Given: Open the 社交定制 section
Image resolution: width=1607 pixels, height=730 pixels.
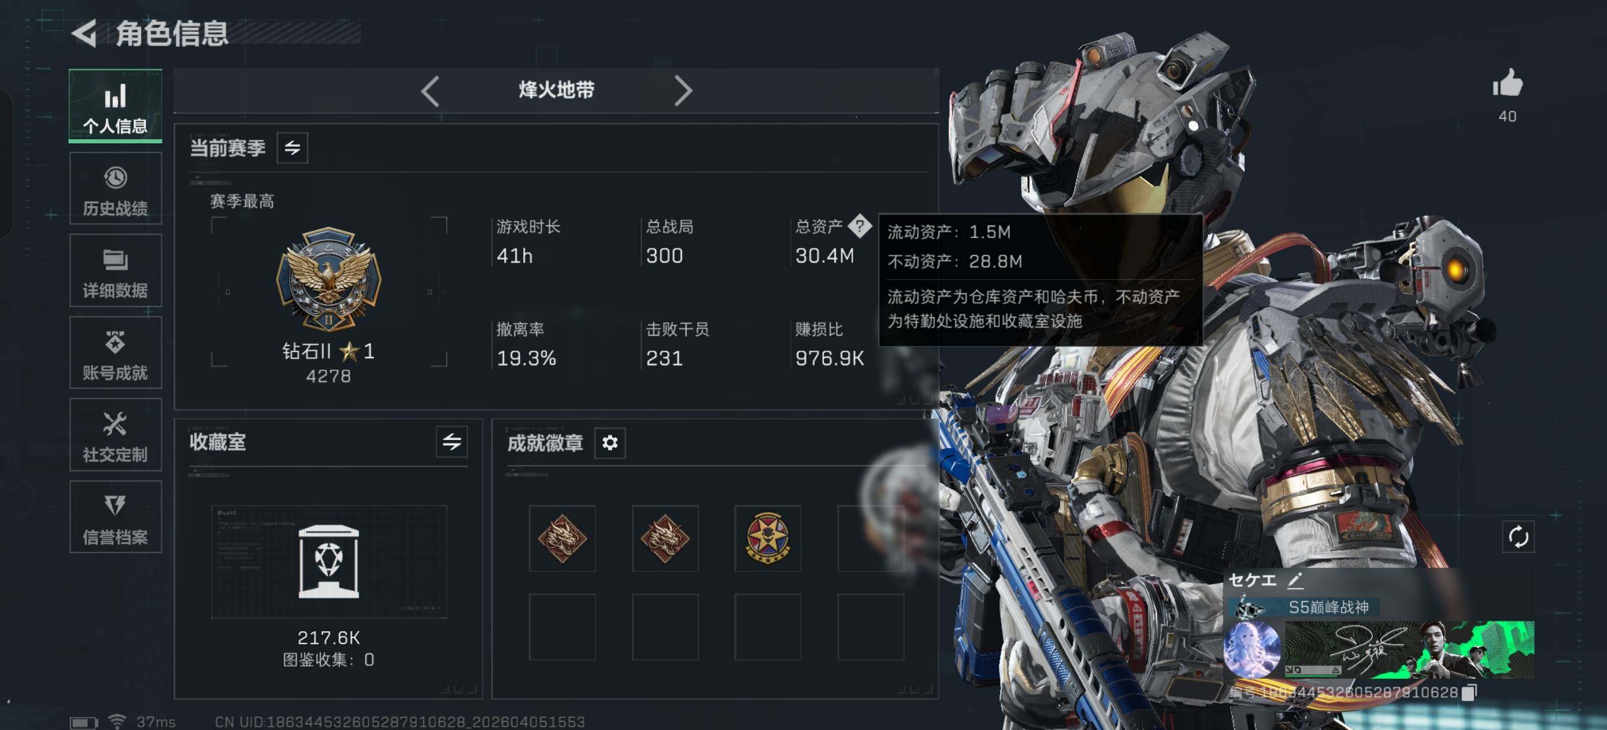Looking at the screenshot, I should pos(116,434).
